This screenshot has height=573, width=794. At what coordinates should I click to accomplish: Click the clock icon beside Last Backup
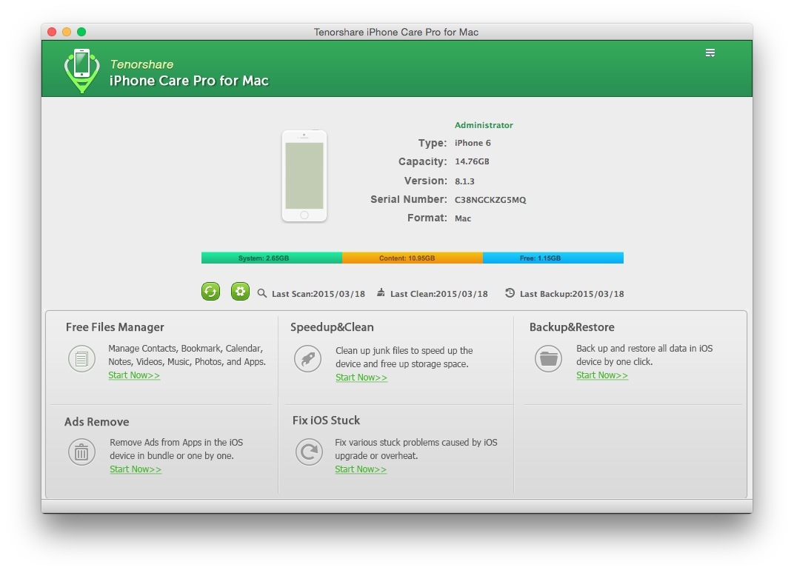(x=509, y=293)
